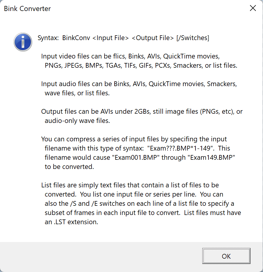
Task: Click the line starting "You can compress"
Action: [134, 139]
